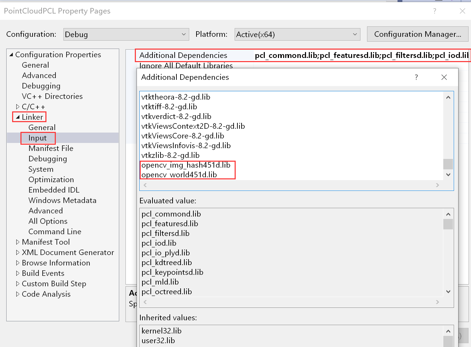The height and width of the screenshot is (347, 471).
Task: Select Input under the Linker node
Action: click(38, 138)
